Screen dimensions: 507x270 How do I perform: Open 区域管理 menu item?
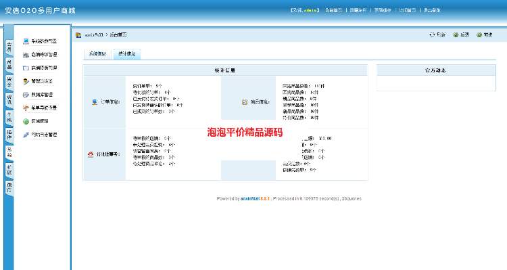(40, 121)
